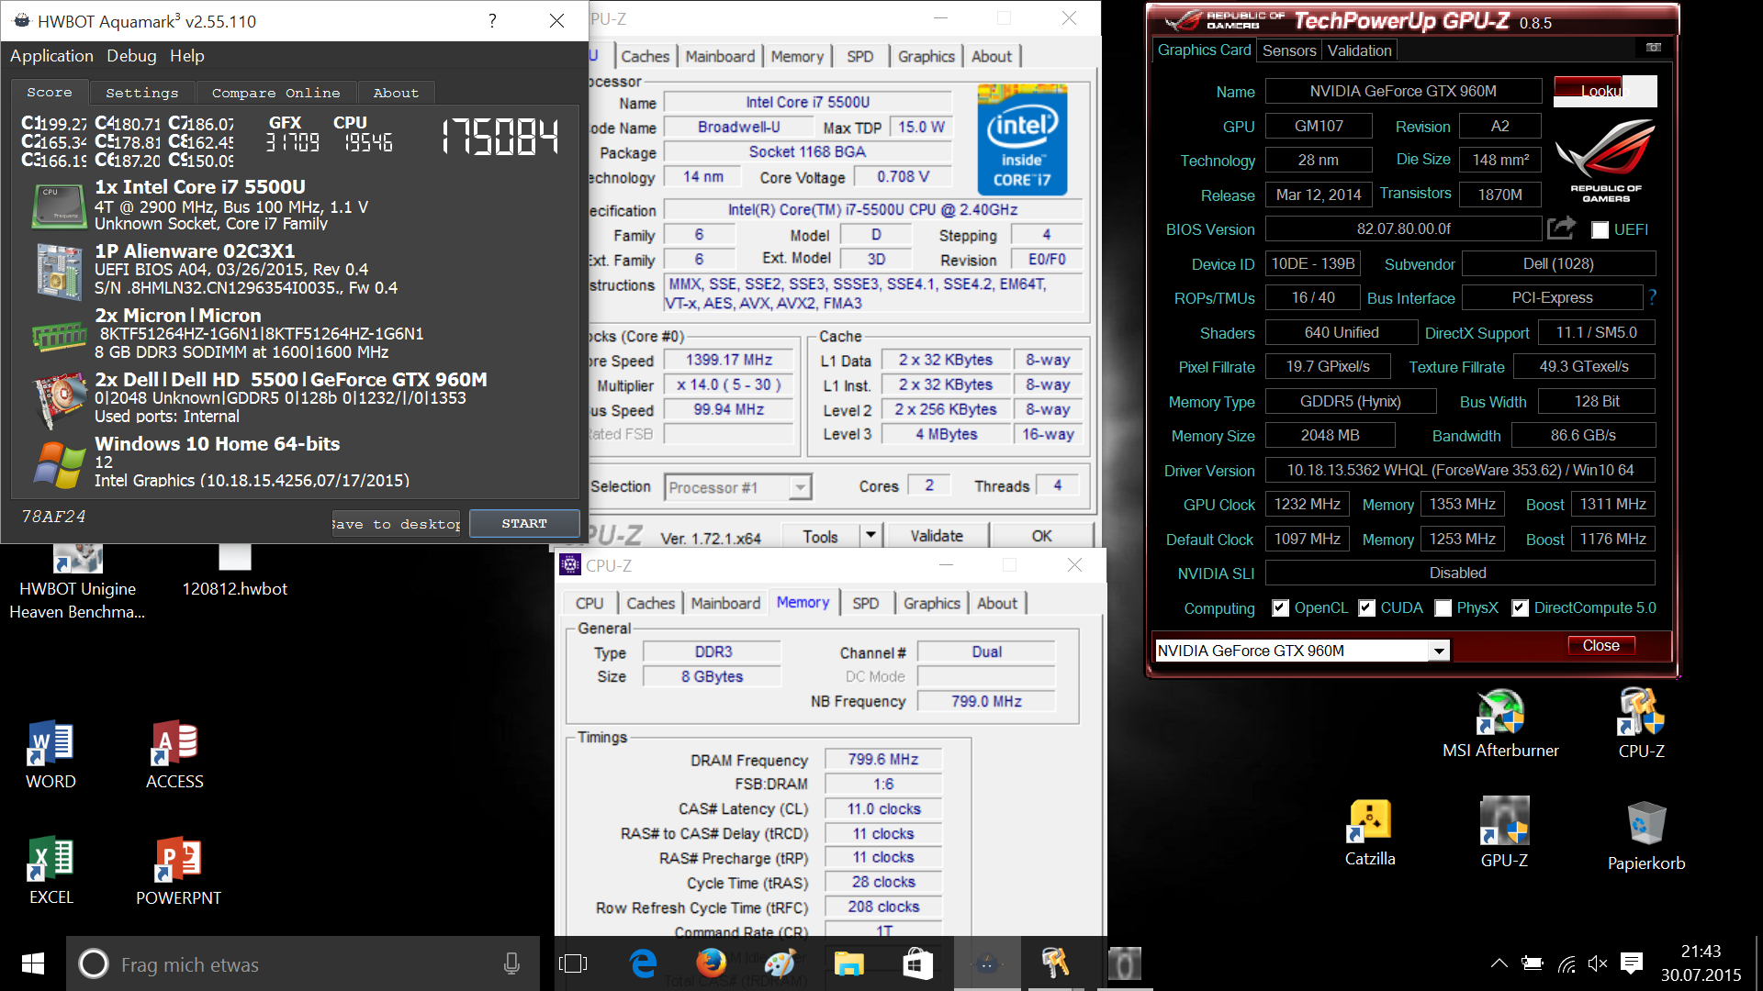This screenshot has width=1763, height=991.
Task: Toggle the DirectCompute 5.0 checkbox
Action: pos(1521,607)
